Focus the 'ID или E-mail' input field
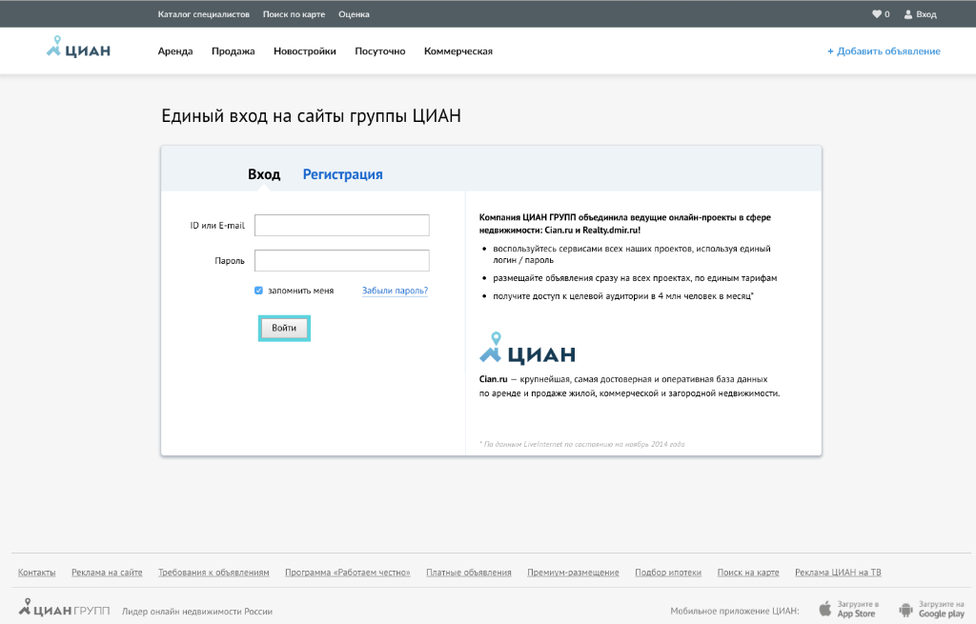This screenshot has height=624, width=976. (341, 226)
